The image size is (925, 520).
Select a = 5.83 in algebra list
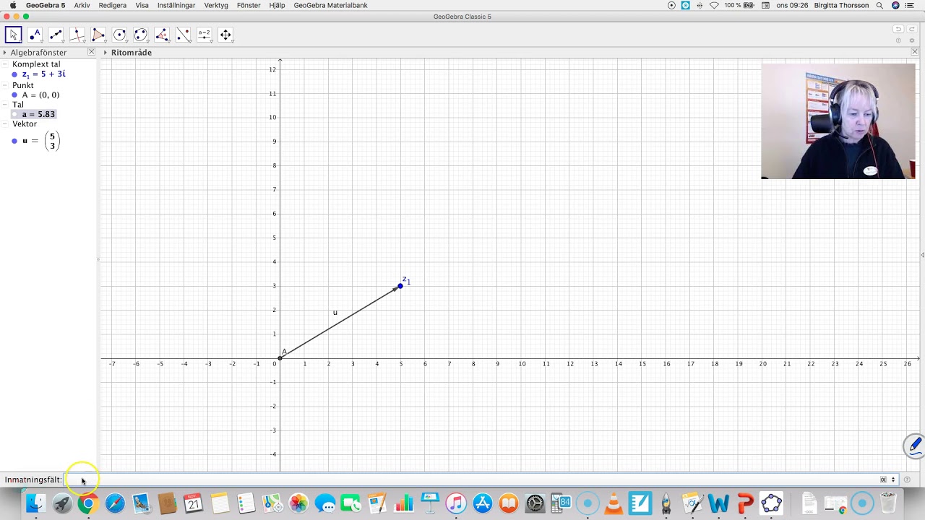point(38,115)
